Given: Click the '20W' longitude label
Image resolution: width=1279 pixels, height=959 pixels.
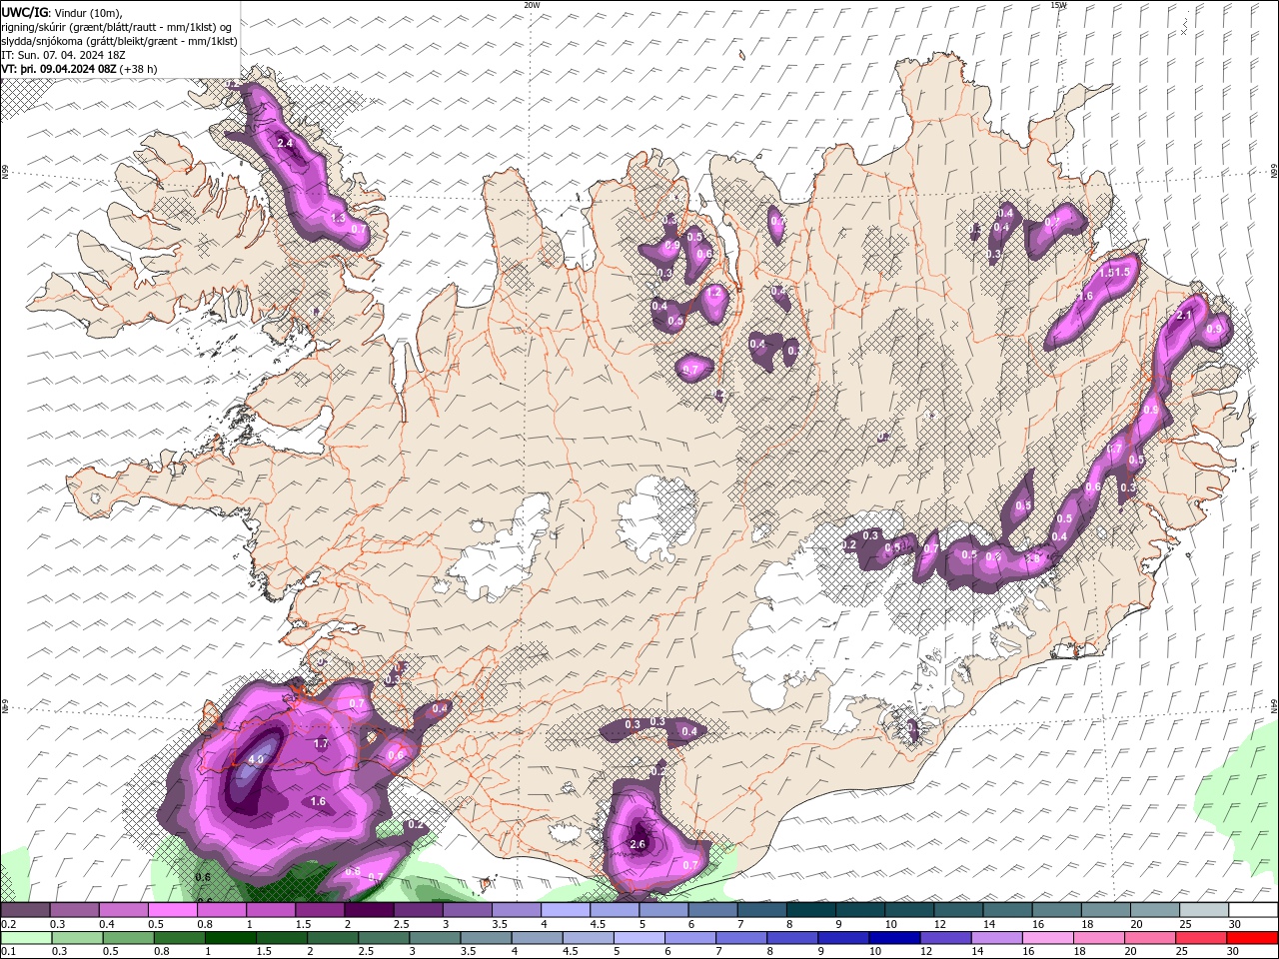Looking at the screenshot, I should point(532,5).
